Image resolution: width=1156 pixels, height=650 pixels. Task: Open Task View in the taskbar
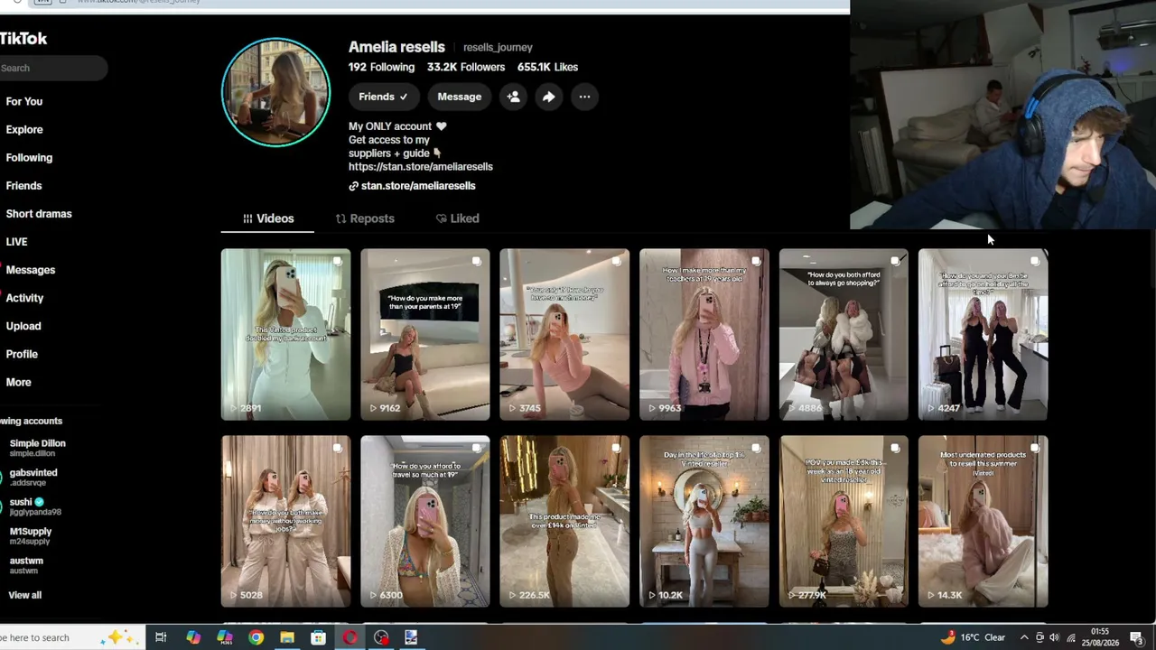[161, 637]
